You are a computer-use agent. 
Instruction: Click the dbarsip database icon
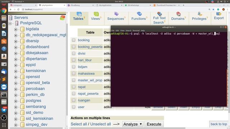click(22, 41)
